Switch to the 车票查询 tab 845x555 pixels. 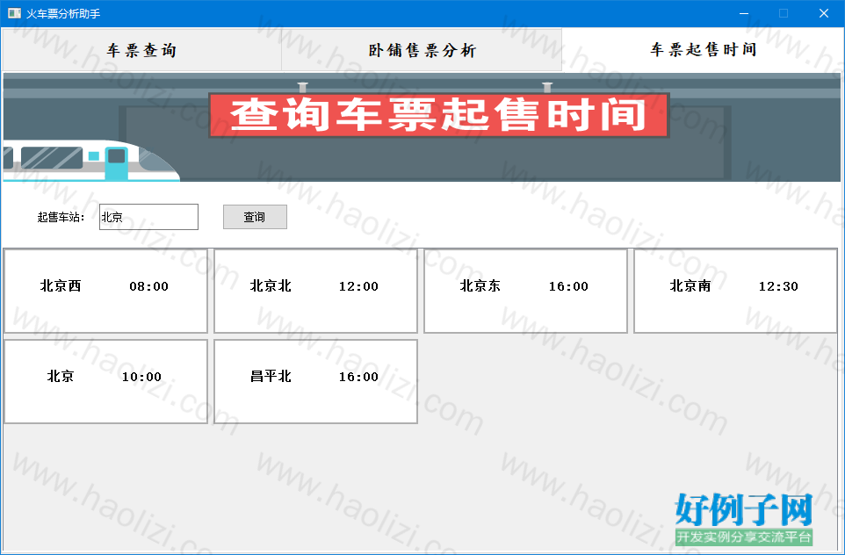pos(141,50)
